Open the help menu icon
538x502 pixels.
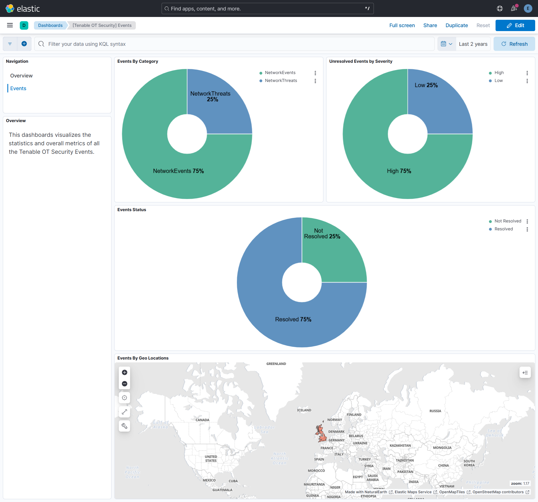[x=500, y=8]
